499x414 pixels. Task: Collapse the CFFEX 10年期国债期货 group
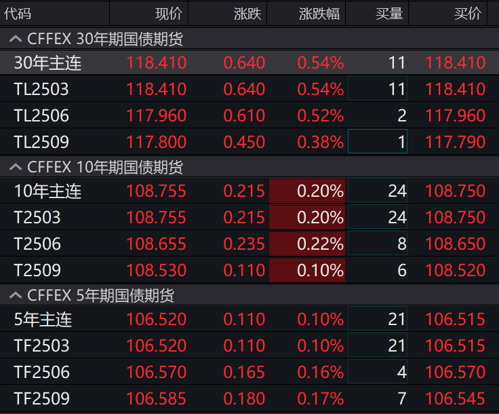14,167
